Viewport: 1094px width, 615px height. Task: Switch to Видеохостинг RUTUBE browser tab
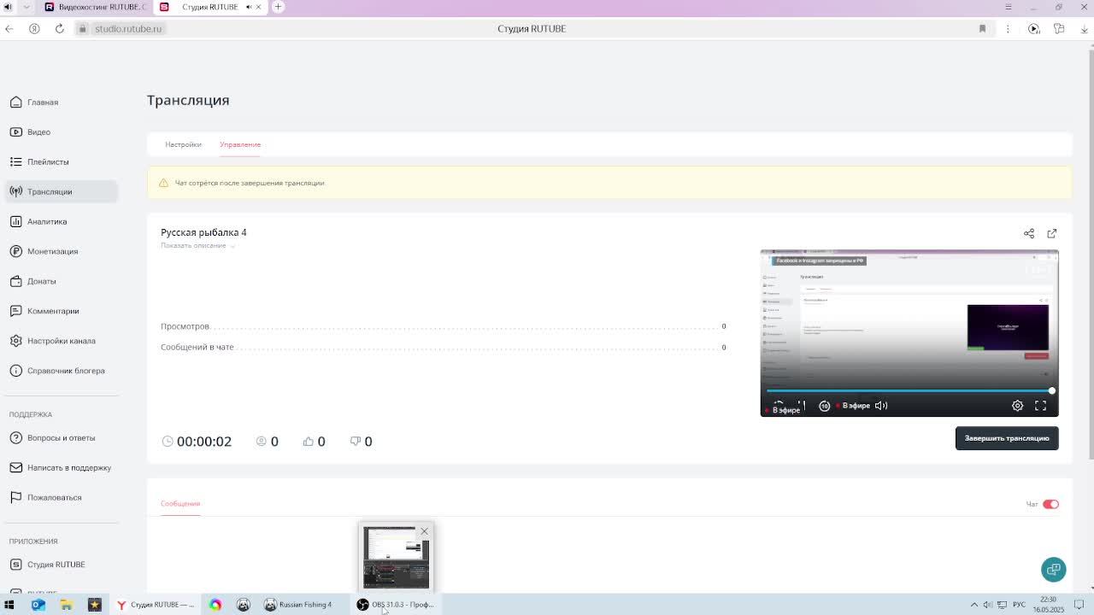[x=95, y=7]
